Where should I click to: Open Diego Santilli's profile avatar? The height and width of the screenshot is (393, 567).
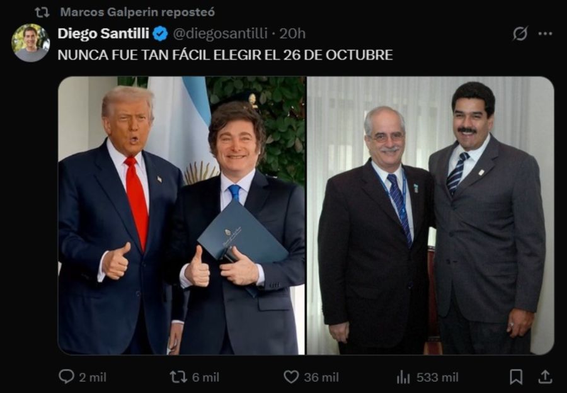click(x=30, y=43)
